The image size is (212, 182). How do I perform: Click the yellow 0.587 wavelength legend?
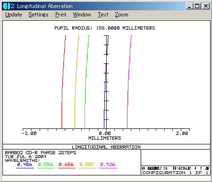[x=87, y=165]
